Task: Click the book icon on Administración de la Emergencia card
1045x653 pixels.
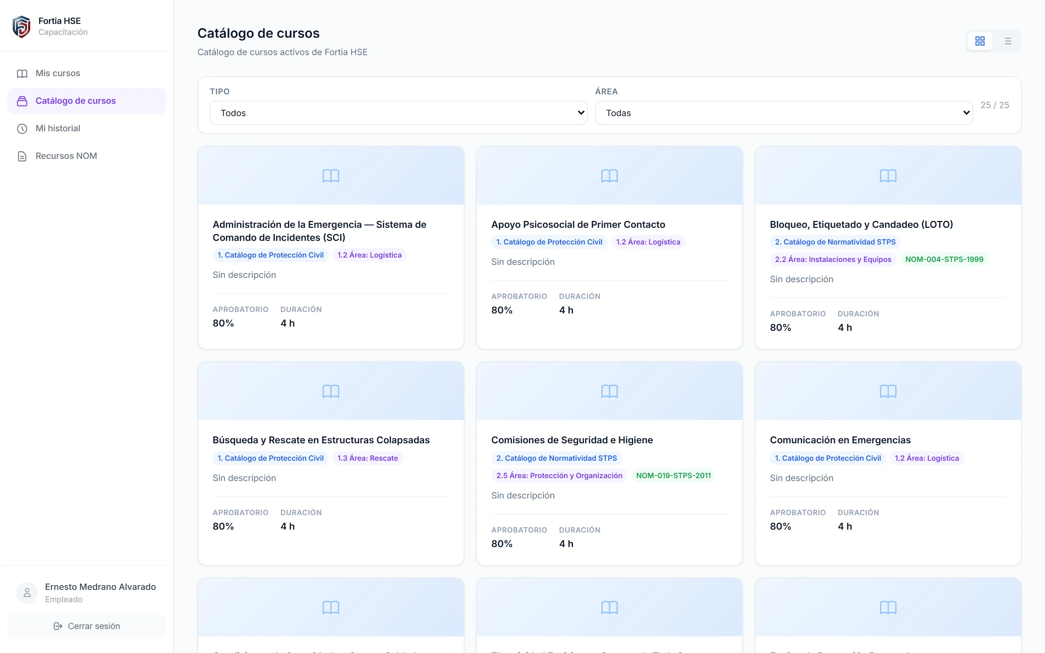Action: point(331,176)
